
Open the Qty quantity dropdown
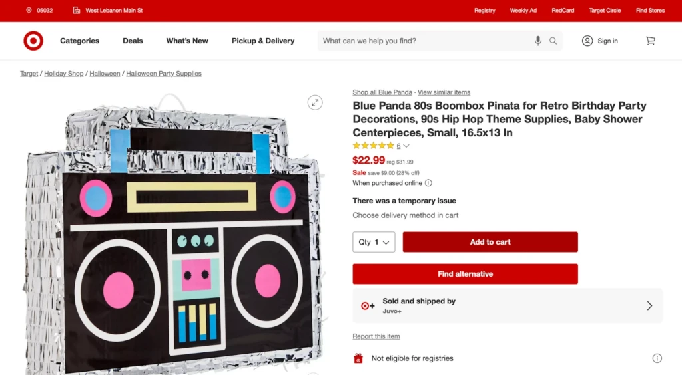click(x=374, y=242)
